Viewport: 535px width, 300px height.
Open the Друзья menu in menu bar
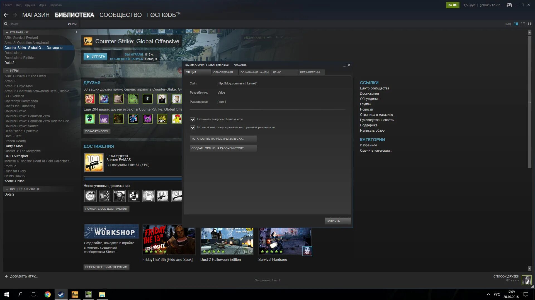(x=30, y=5)
